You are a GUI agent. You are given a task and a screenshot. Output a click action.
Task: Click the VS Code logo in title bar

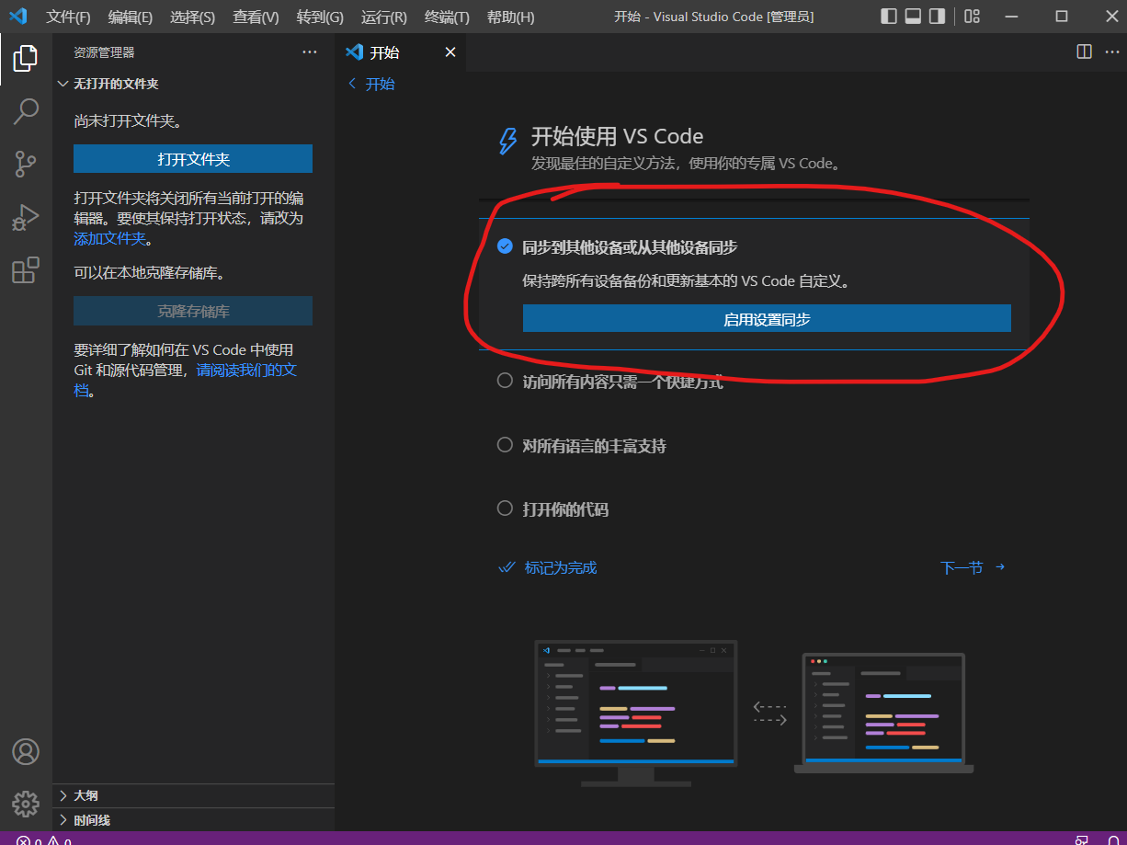click(x=18, y=17)
